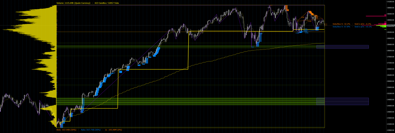The image size is (395, 133).
Task: Click the 23600.00 price axis label
Action: (391, 118)
